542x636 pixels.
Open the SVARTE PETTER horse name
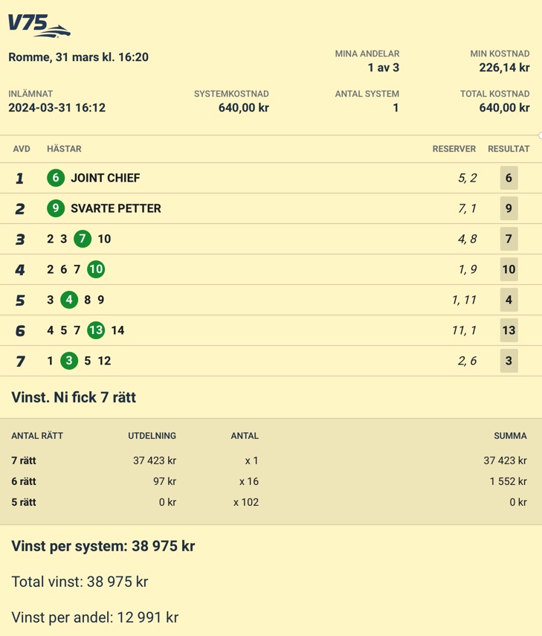coord(116,208)
